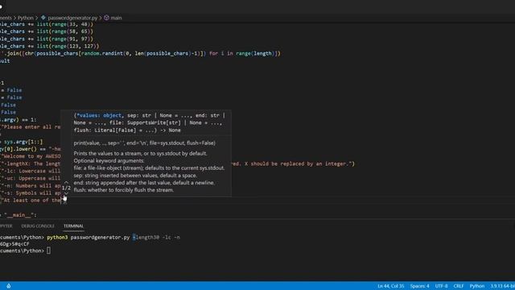Open the main function breadcrumb
Viewport: 515px width, 290px height.
116,18
